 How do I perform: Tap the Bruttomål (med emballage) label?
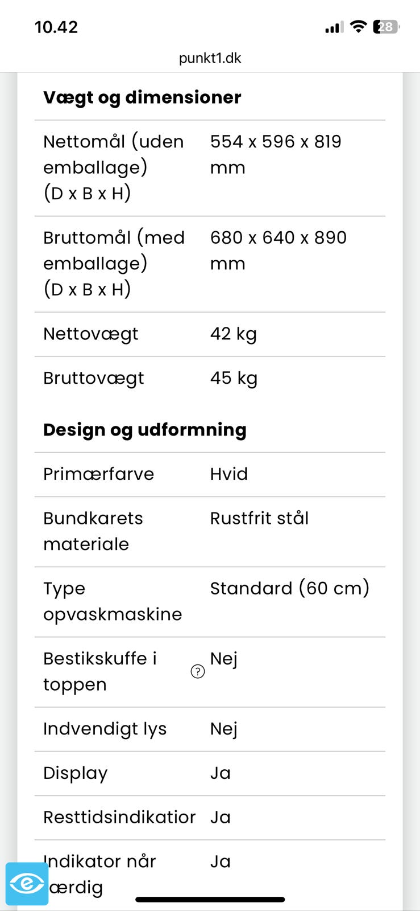(x=114, y=263)
